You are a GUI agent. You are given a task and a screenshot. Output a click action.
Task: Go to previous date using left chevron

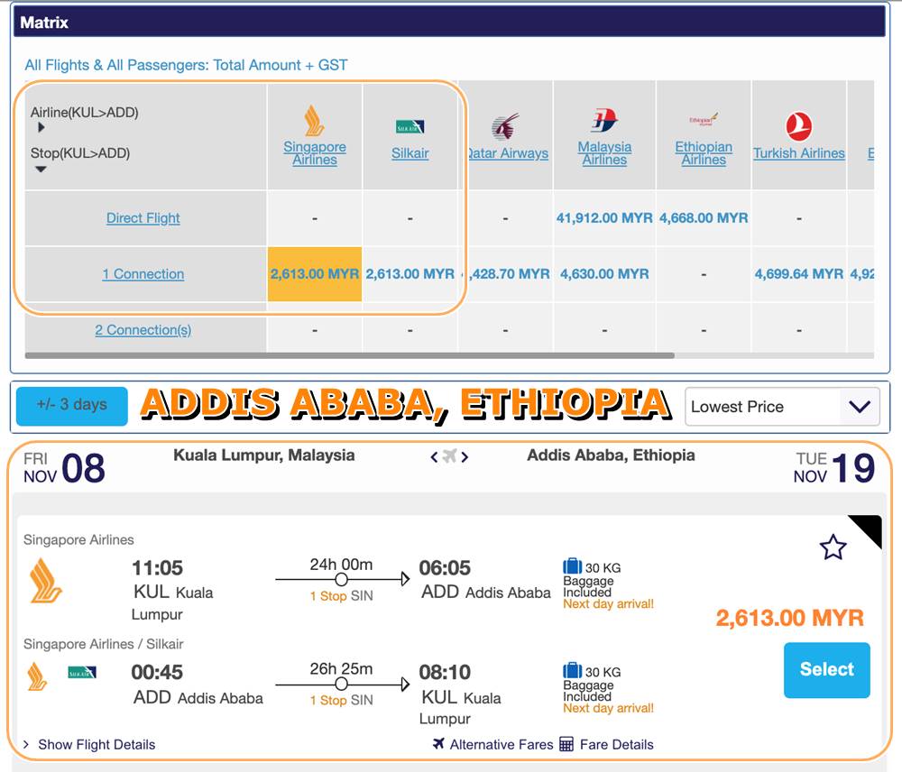click(434, 457)
